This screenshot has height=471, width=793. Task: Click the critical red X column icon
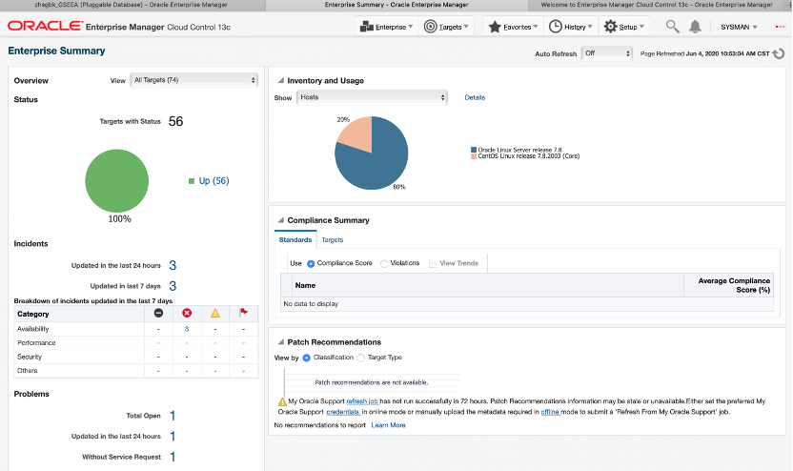tap(187, 313)
